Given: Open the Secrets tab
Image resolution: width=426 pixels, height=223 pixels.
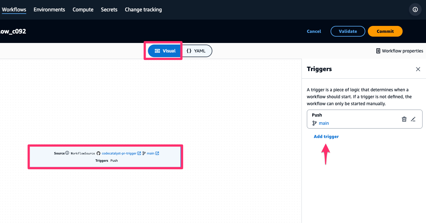Looking at the screenshot, I should click(x=109, y=9).
